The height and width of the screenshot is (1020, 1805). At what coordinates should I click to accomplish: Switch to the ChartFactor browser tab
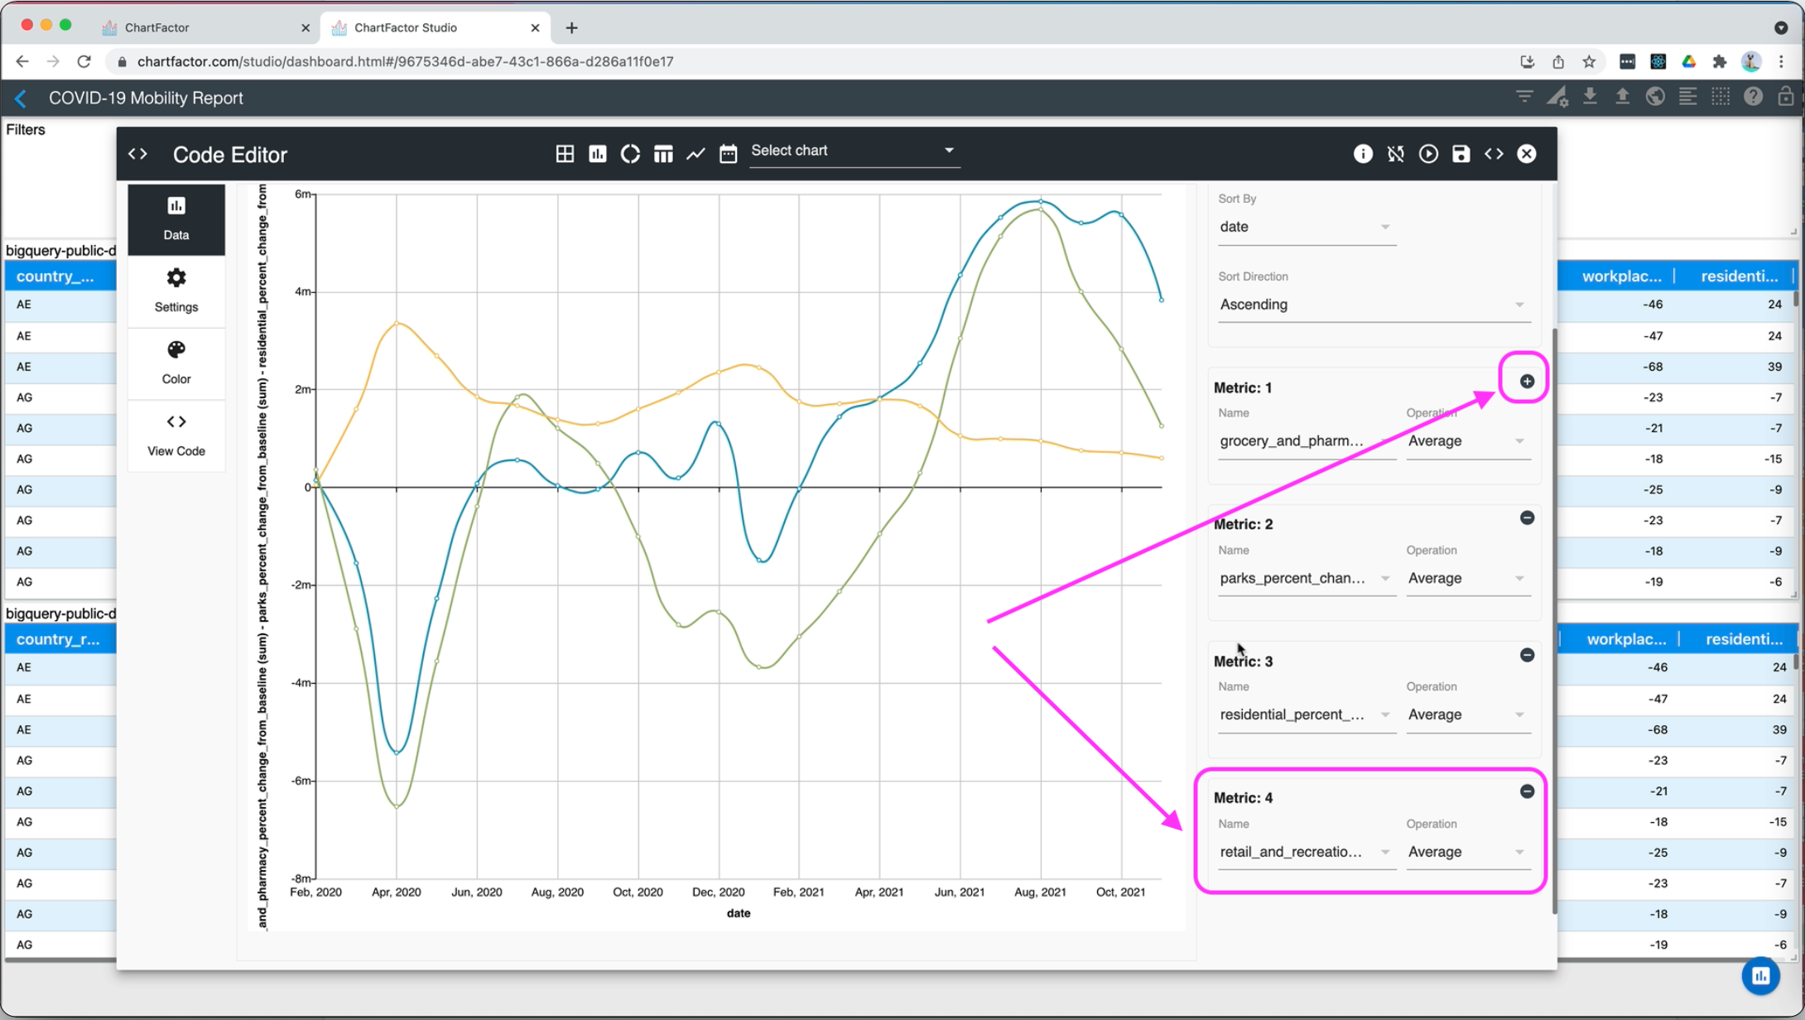pyautogui.click(x=157, y=27)
